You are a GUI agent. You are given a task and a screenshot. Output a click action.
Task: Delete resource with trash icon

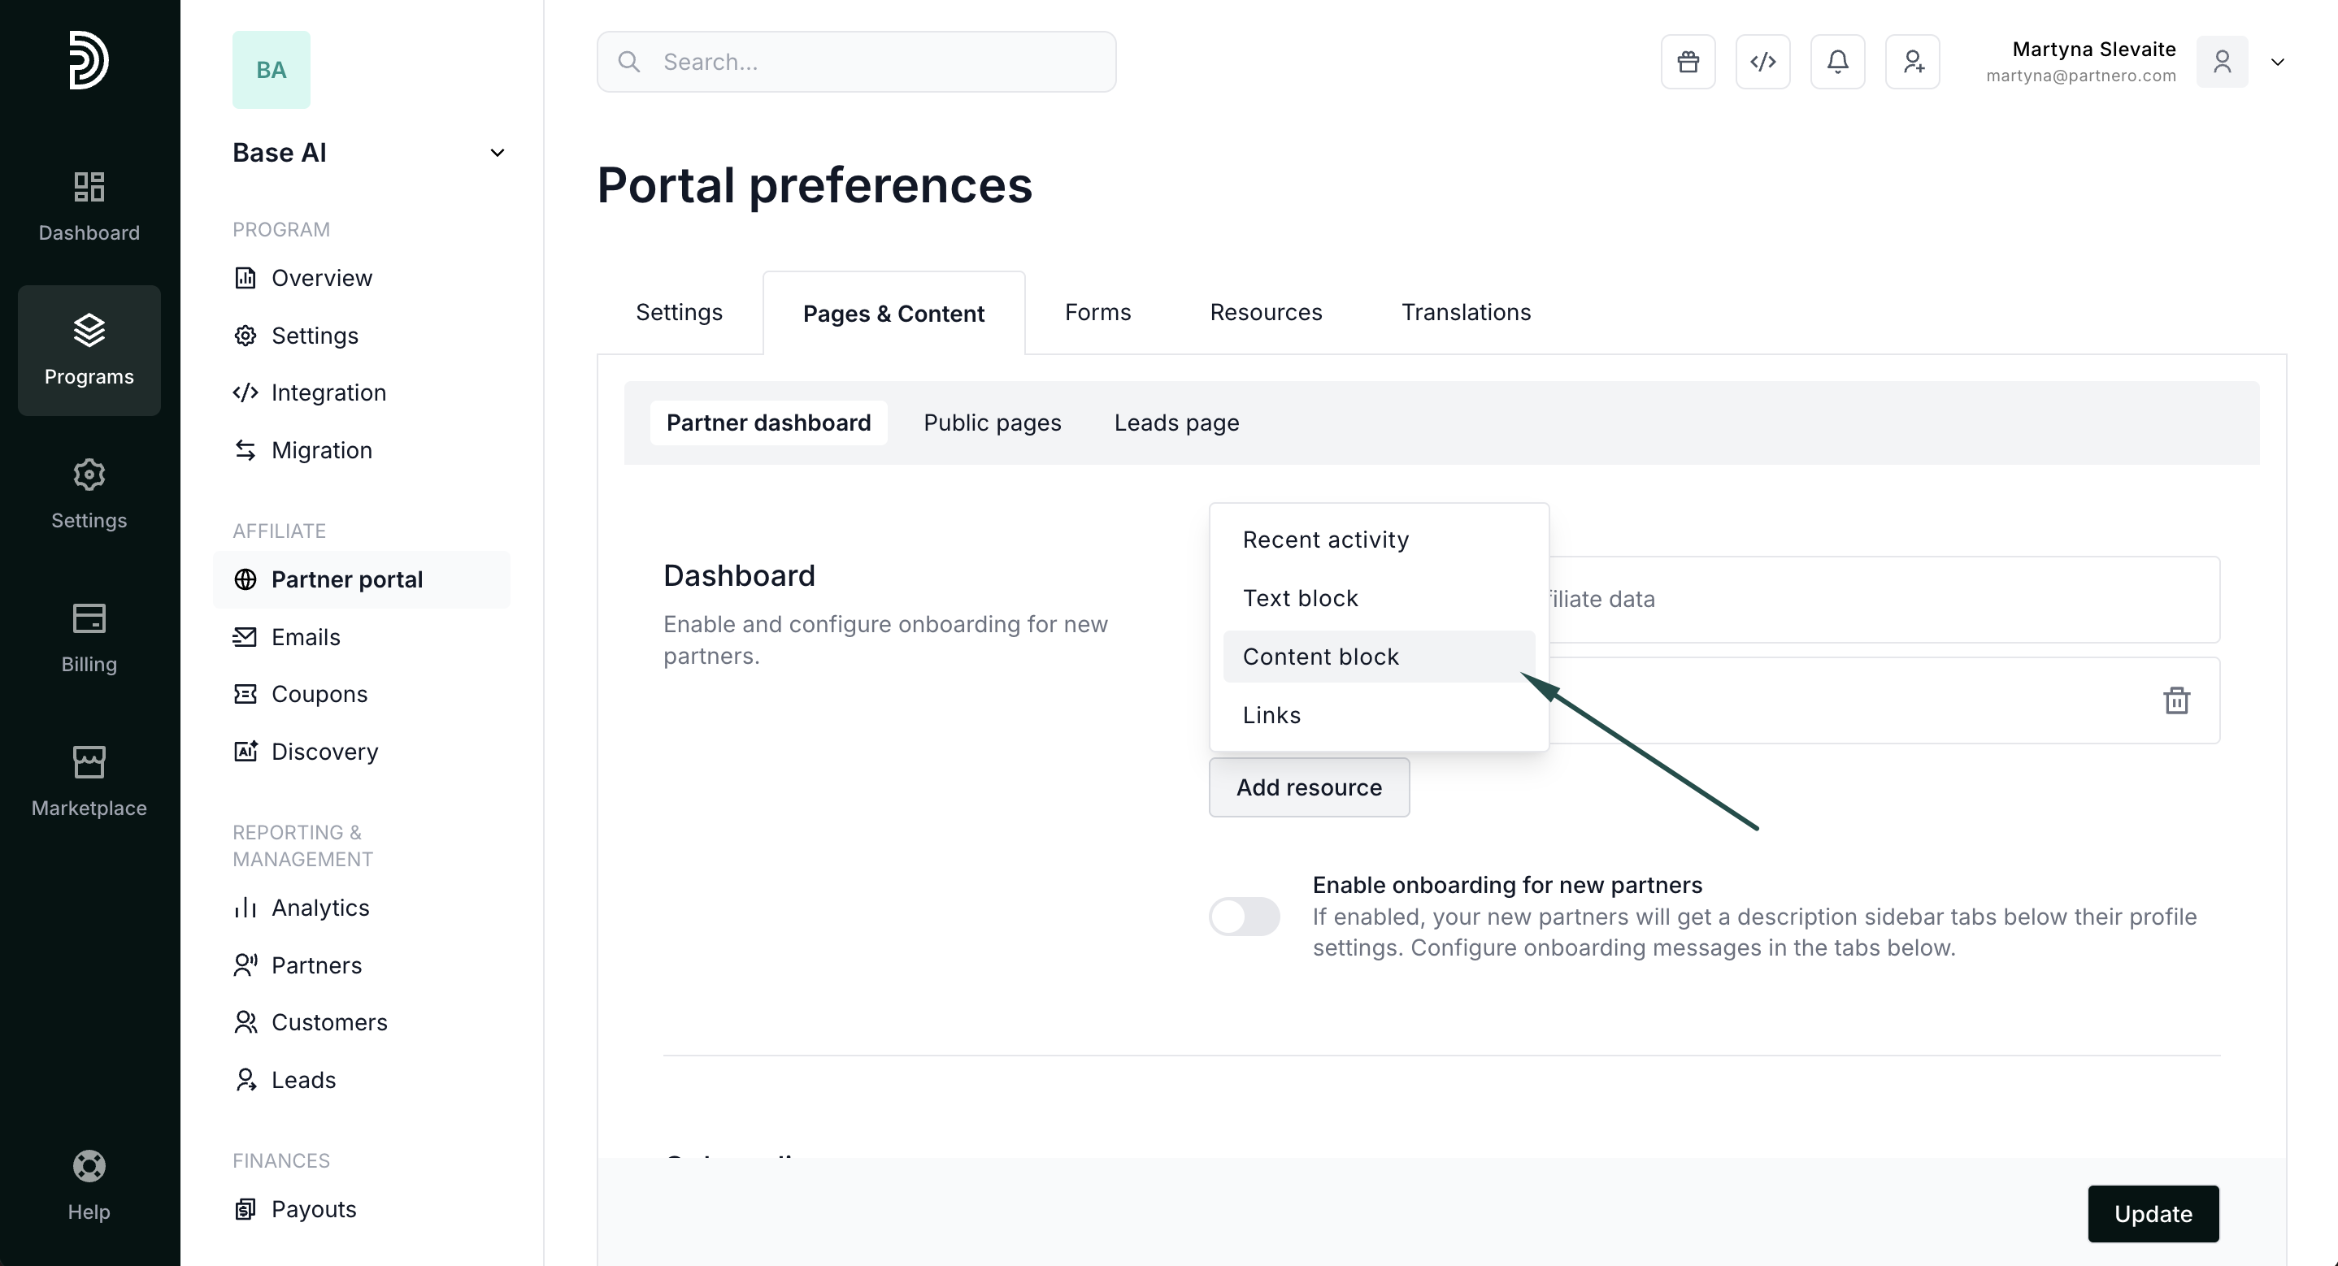coord(2175,700)
